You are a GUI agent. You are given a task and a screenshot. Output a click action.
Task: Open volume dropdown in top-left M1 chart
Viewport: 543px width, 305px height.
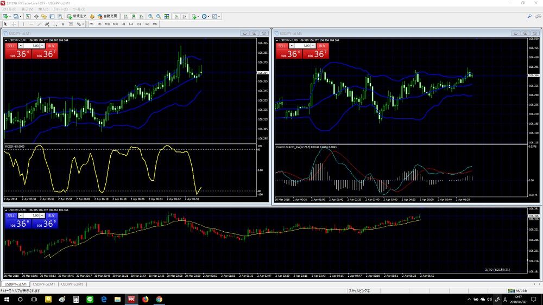coord(21,46)
